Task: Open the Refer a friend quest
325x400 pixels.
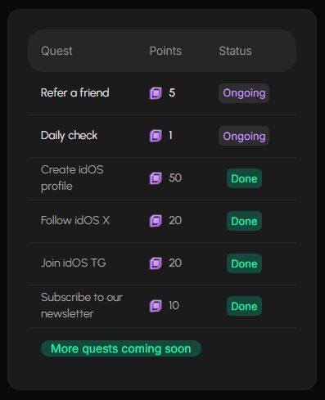Action: tap(75, 92)
